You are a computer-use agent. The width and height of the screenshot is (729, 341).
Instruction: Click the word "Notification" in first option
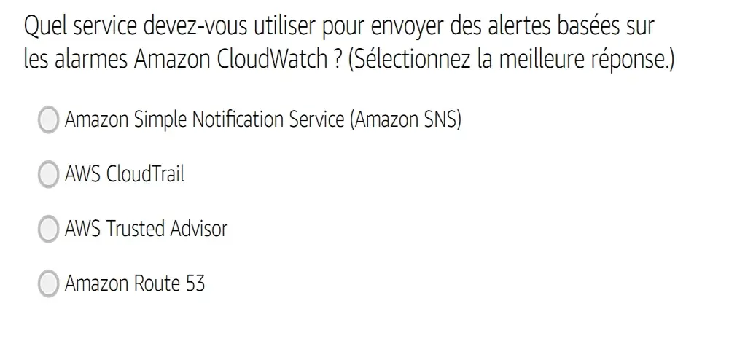tap(238, 119)
